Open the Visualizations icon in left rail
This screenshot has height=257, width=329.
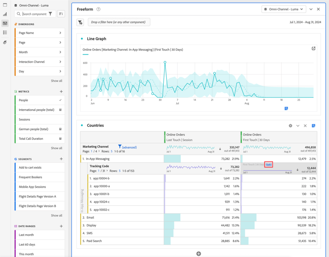point(5,14)
